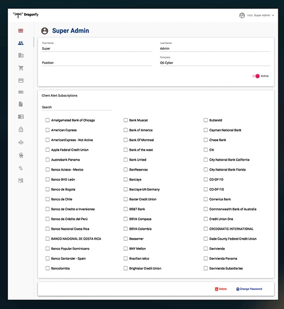
Task: Click the Search subscriptions field
Action: (x=77, y=107)
